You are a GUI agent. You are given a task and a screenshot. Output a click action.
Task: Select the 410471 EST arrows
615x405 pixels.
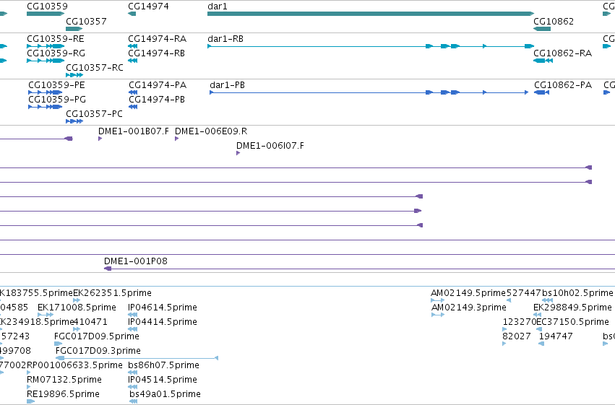point(77,329)
